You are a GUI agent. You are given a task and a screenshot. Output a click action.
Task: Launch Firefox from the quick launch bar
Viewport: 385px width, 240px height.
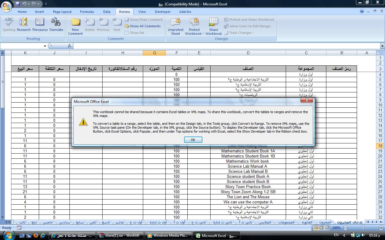click(x=36, y=235)
